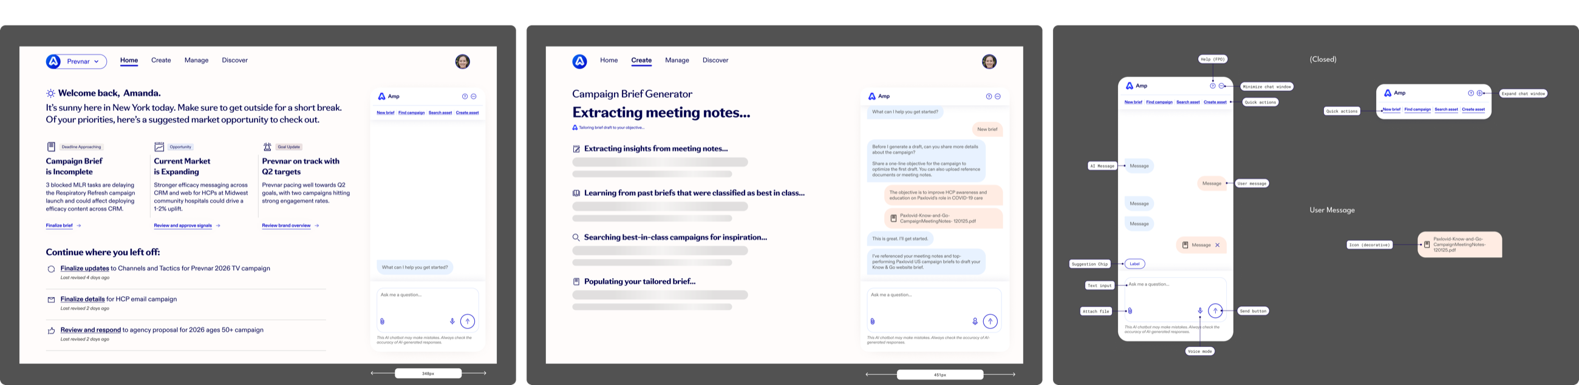Click the book icon beside Learning from past briefs
Image resolution: width=1579 pixels, height=385 pixels.
click(576, 193)
